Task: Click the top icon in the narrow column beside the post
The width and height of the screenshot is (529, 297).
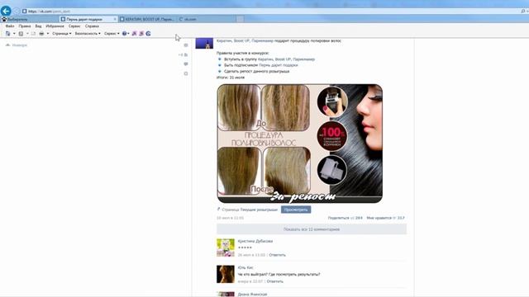Action: coord(186,45)
